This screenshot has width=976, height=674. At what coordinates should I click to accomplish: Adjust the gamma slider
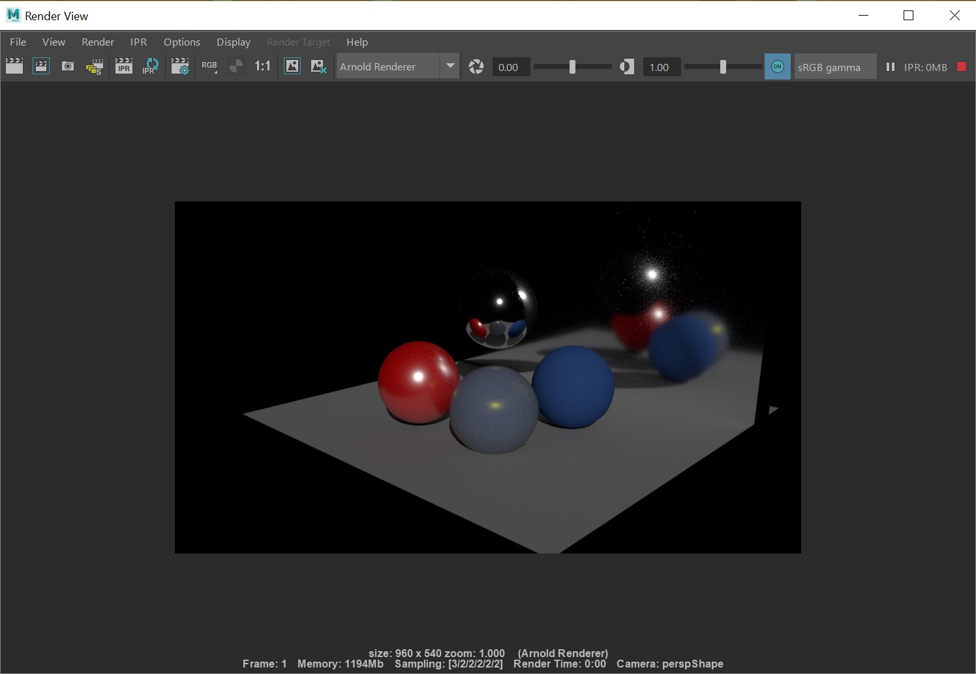(x=723, y=66)
